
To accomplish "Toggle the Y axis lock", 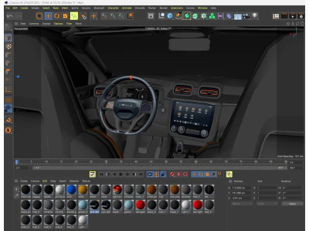I will click(x=113, y=15).
